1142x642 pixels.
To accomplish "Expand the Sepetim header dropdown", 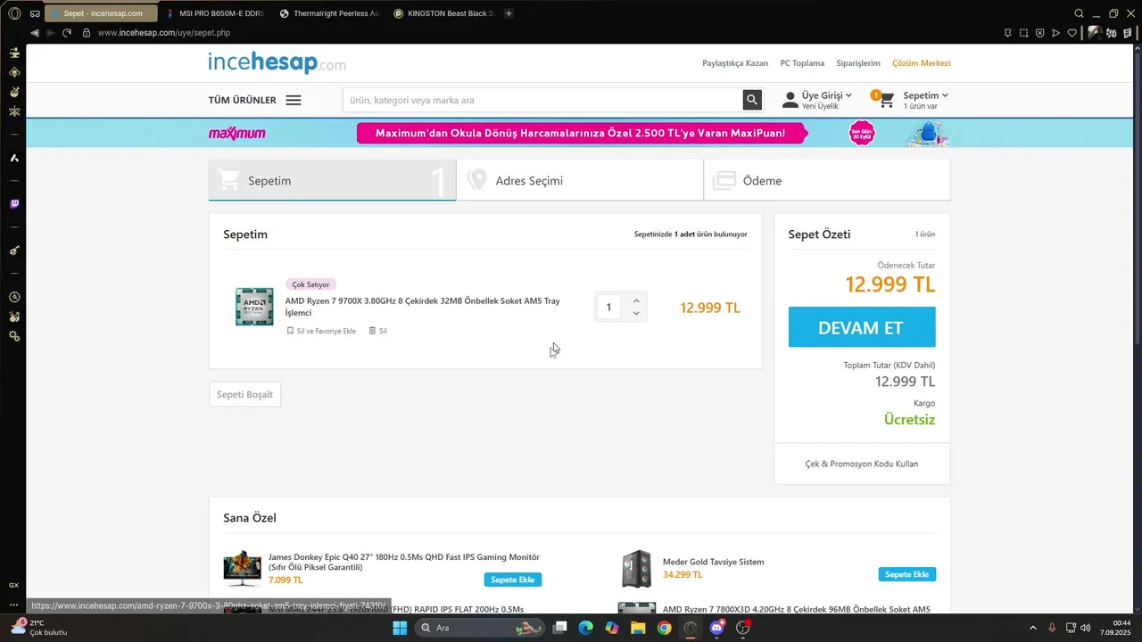I will 925,95.
